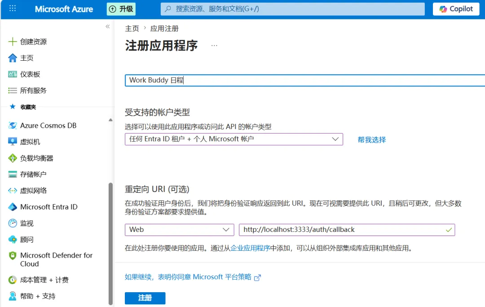Click the top search resources box
Screen dimensions: 485x307
click(293, 9)
